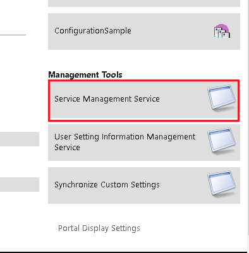
Task: Click blank gray area below Service Management label
Action: pyautogui.click(x=126, y=112)
